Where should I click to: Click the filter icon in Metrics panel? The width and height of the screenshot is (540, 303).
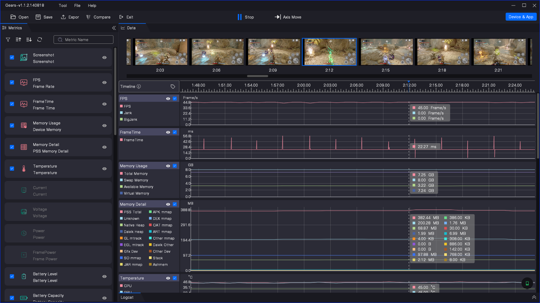(x=8, y=39)
